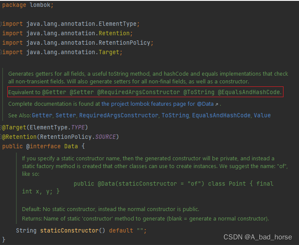Viewport: 299px width, 245px height.
Task: Open the Getter link in See Also
Action: tap(42, 115)
